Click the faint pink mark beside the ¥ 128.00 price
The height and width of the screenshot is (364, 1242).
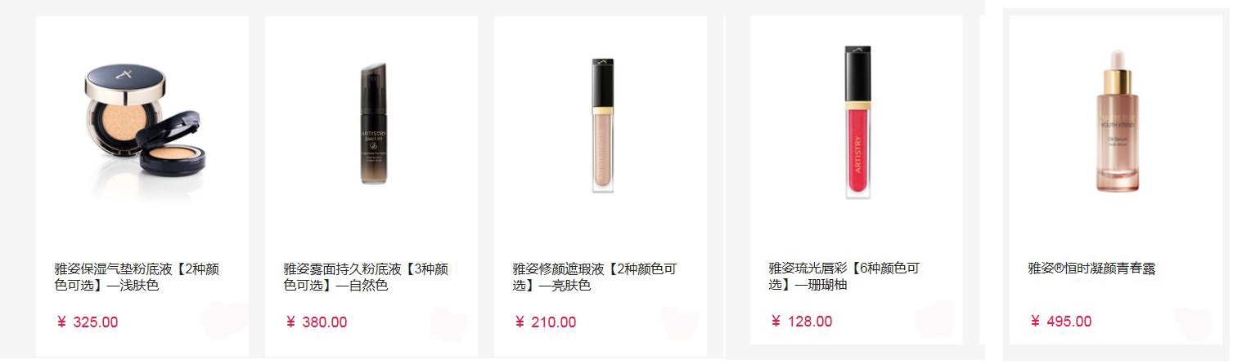coord(935,318)
